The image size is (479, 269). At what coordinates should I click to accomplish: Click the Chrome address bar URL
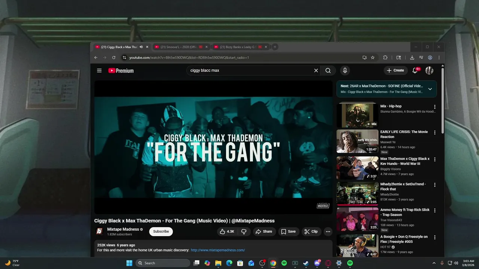pyautogui.click(x=189, y=58)
